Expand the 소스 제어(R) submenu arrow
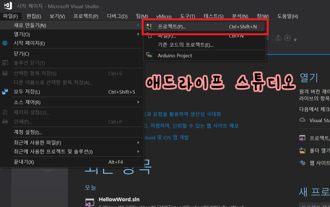Viewport: 330px width, 207px height. click(138, 102)
